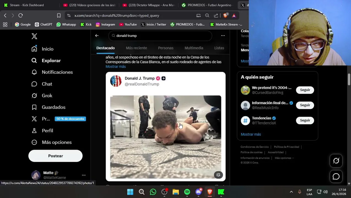The image size is (351, 198).
Task: Switch to Multimedia tab
Action: click(194, 48)
